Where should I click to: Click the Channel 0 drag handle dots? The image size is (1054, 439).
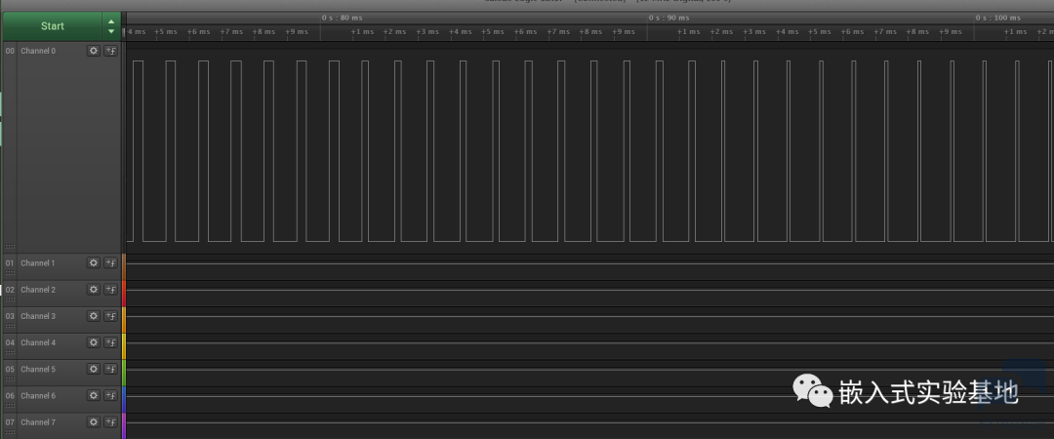(x=10, y=246)
